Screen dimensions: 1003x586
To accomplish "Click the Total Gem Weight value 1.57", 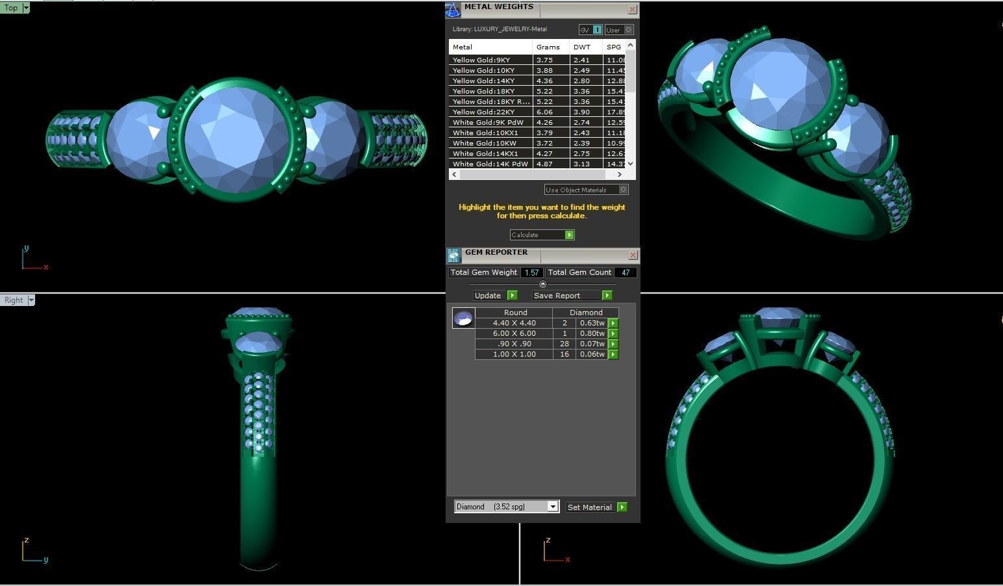I will 532,272.
